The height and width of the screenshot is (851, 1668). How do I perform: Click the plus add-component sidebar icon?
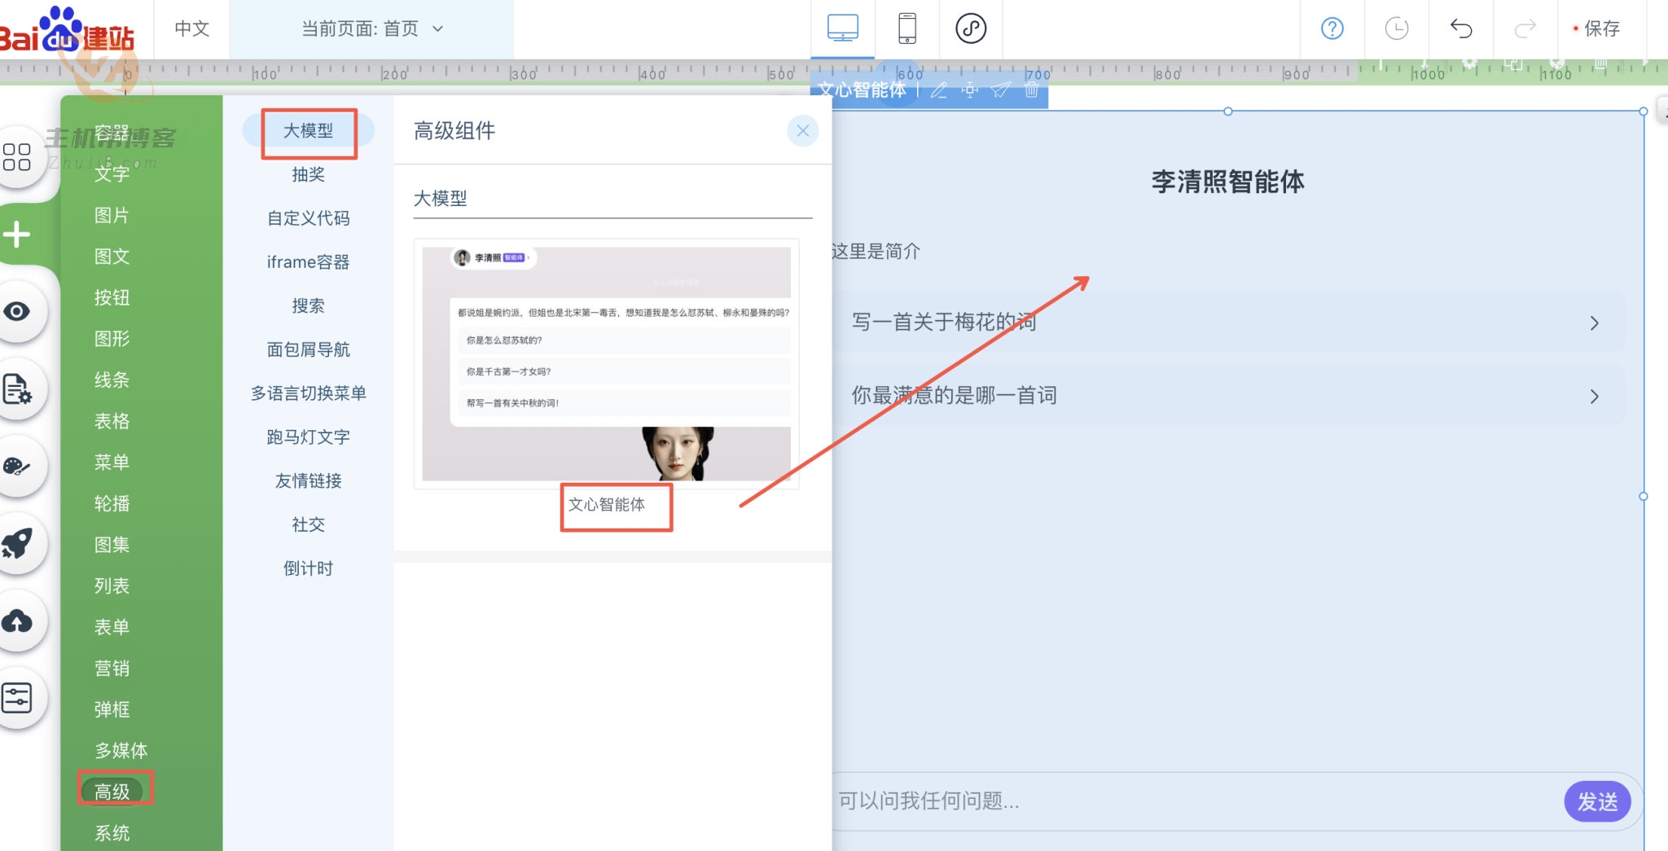(16, 235)
